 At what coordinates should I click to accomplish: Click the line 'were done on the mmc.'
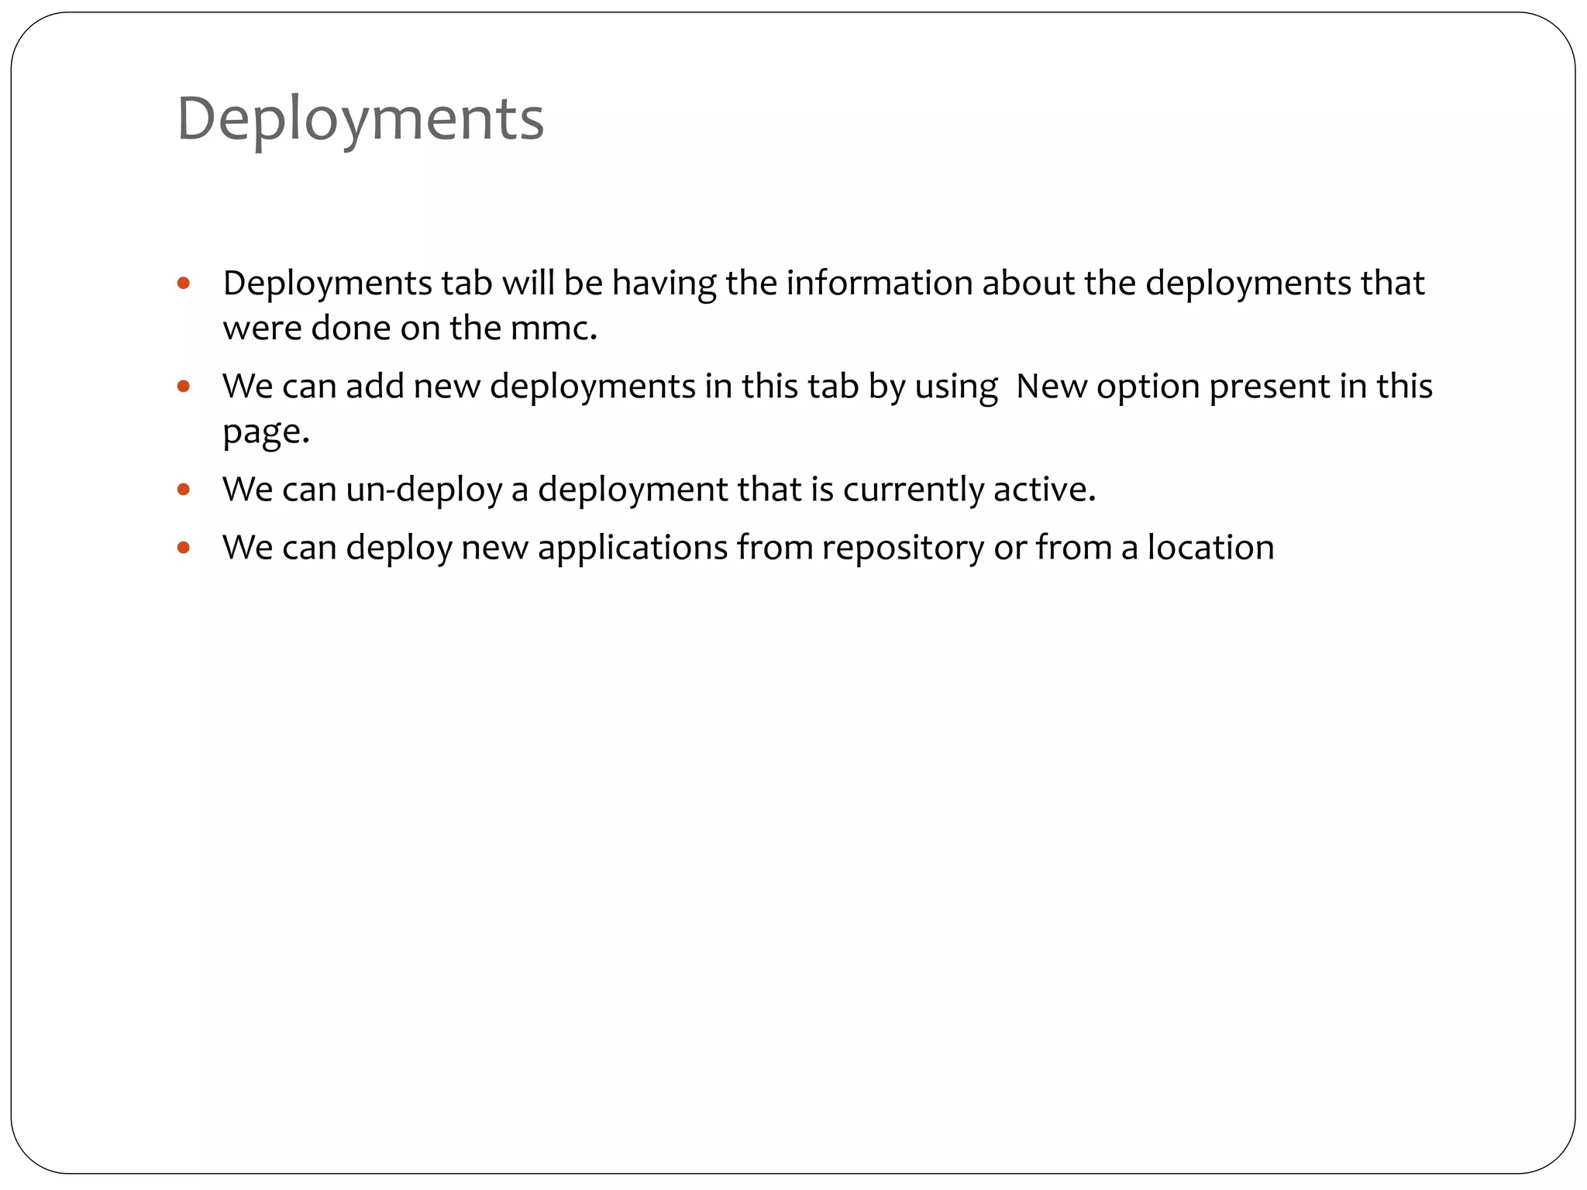[x=410, y=328]
